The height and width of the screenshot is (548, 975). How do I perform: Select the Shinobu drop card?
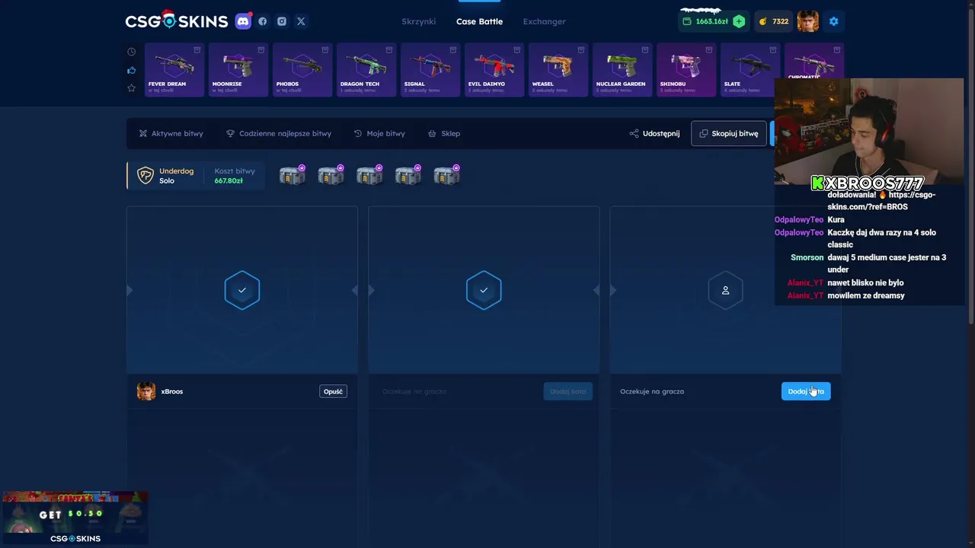pos(686,70)
